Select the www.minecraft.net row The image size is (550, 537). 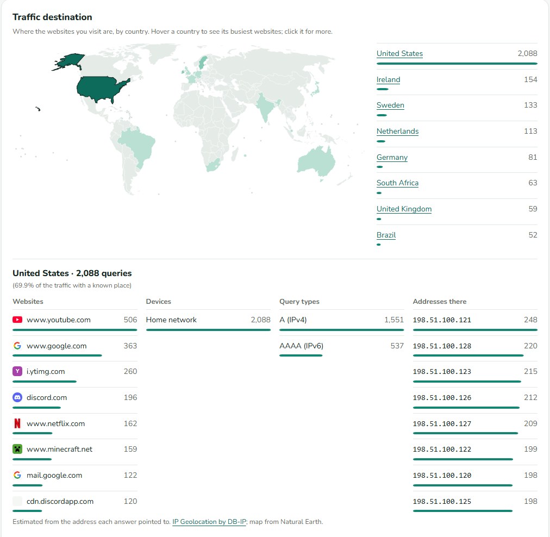point(74,452)
